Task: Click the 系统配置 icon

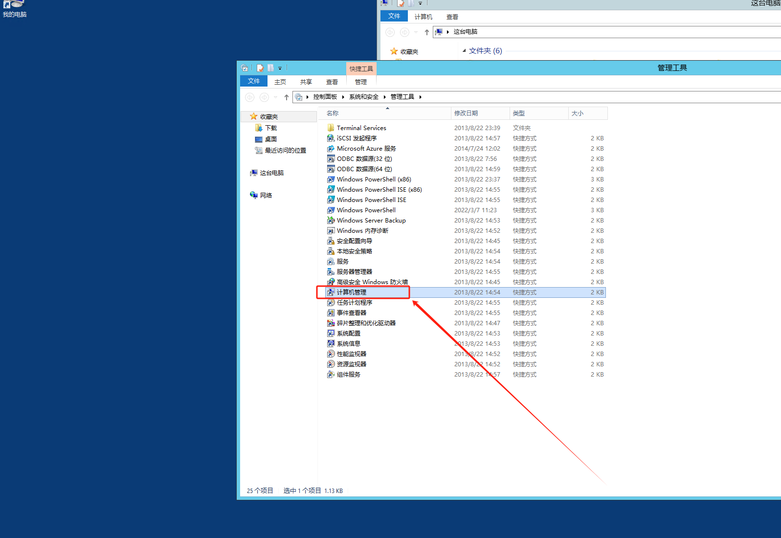Action: 331,333
